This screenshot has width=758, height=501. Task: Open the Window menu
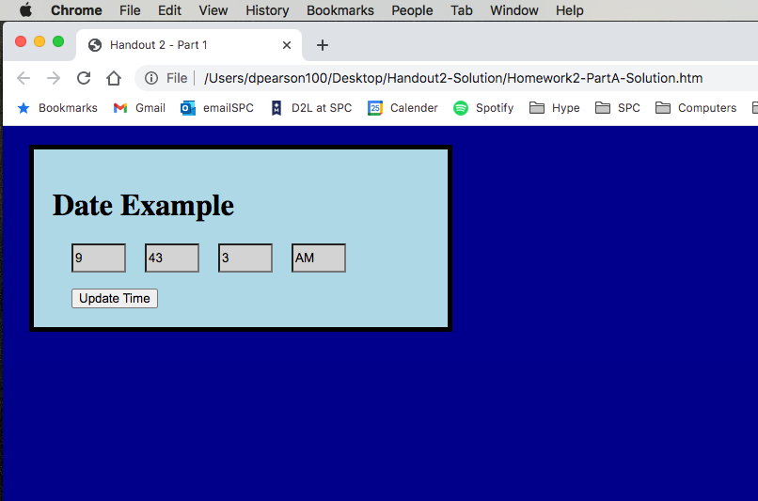click(513, 10)
